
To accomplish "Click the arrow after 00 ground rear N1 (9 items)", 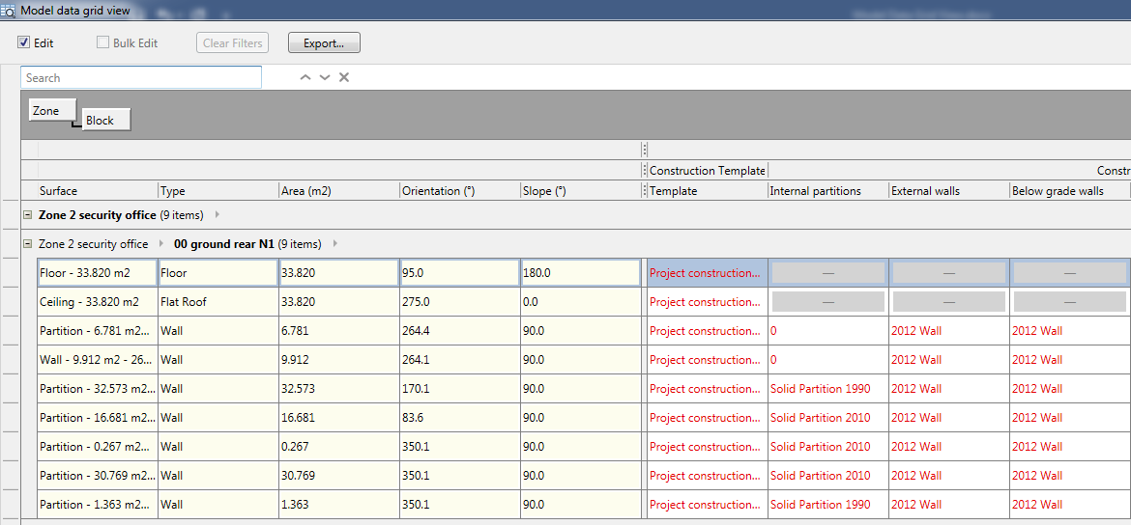I will 334,244.
